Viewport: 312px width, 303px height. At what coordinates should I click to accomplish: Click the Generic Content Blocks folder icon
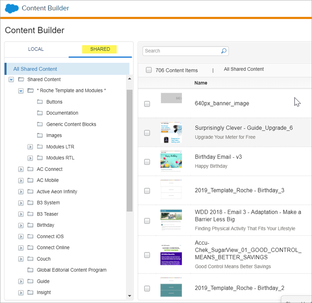(x=40, y=124)
